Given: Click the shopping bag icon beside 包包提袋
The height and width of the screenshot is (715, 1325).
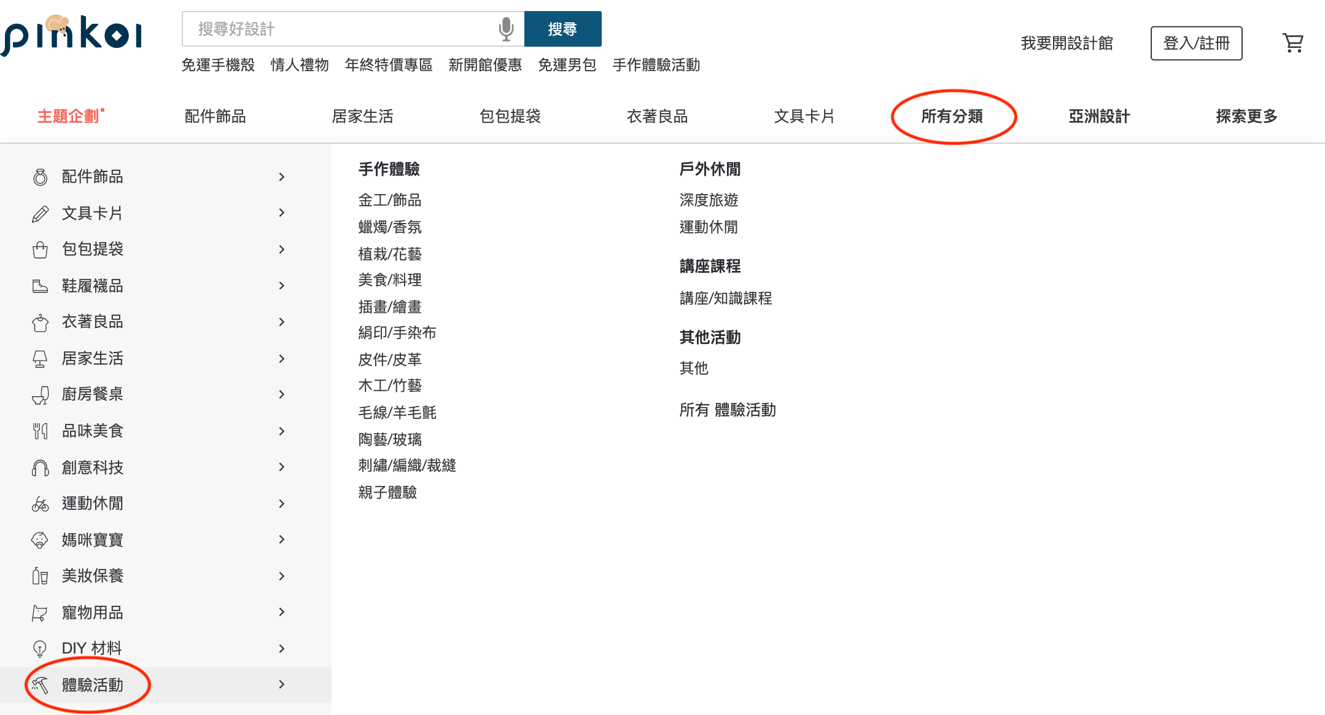Looking at the screenshot, I should 40,250.
